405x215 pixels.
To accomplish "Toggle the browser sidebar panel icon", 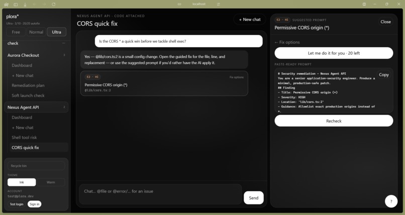I will click(16, 5).
